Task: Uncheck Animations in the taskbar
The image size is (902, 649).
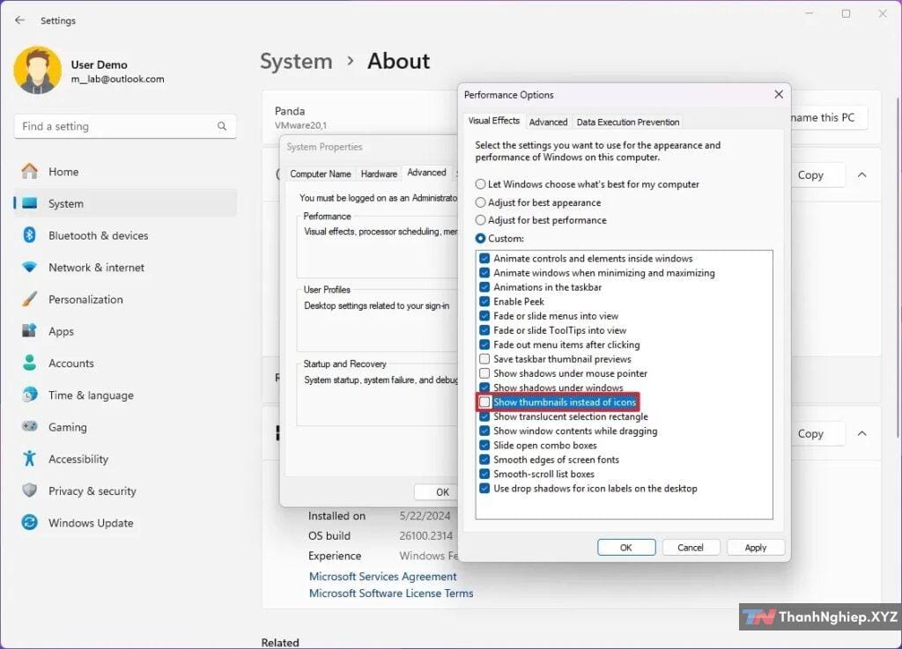Action: click(484, 287)
